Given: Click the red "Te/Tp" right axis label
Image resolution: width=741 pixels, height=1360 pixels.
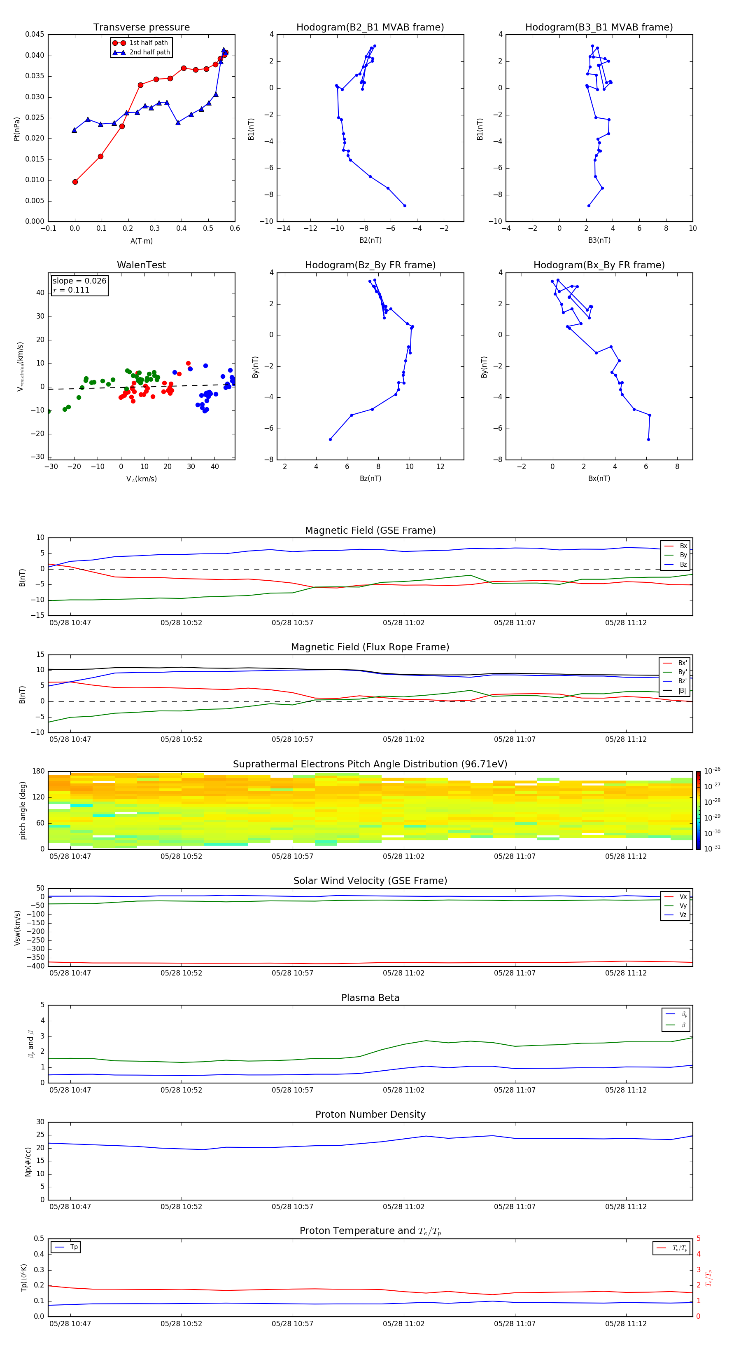Looking at the screenshot, I should 708,1278.
